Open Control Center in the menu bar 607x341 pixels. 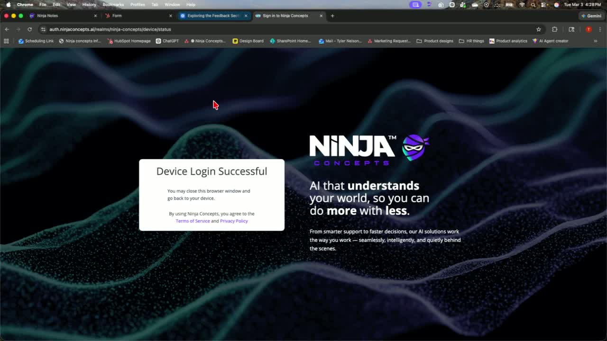pyautogui.click(x=544, y=4)
